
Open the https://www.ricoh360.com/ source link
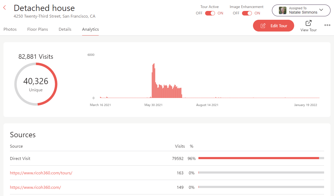tap(35, 187)
